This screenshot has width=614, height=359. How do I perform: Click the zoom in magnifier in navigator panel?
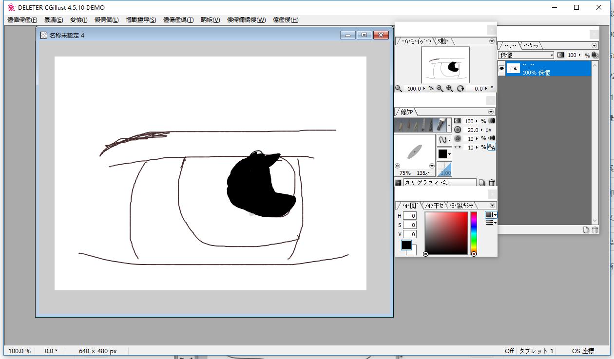pos(449,89)
